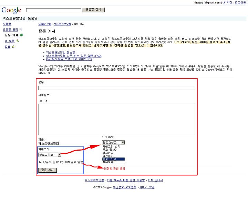Image resolution: width=248 pixels, height=199 pixels.
Task: Open the 개인정보 보호정책 link
Action: (124, 187)
